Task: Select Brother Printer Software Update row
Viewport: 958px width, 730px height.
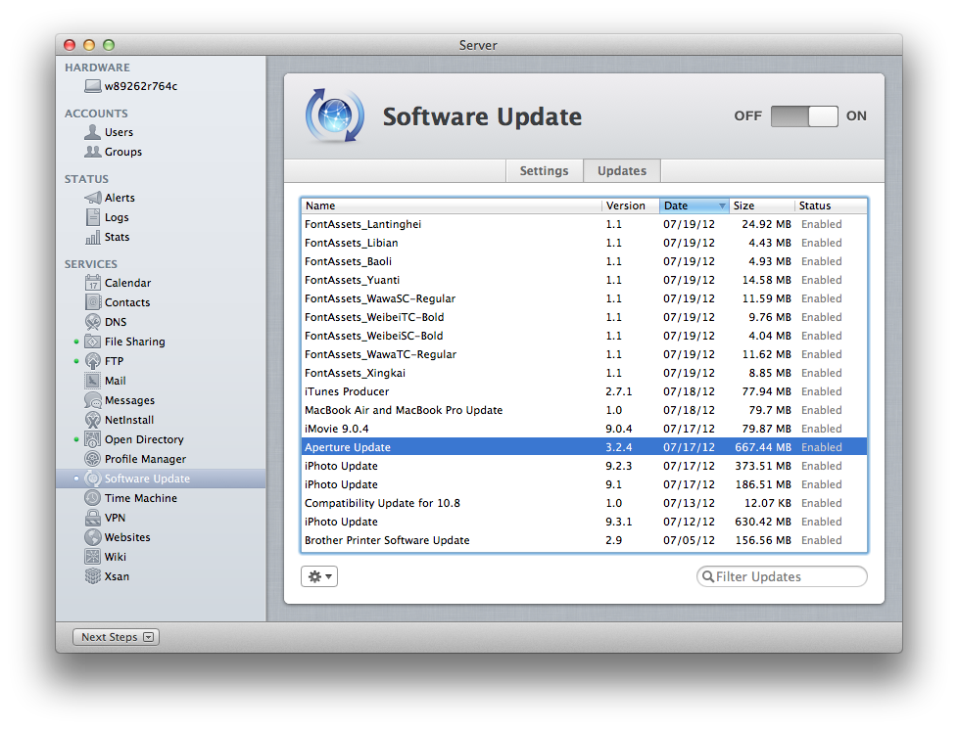Action: 584,541
